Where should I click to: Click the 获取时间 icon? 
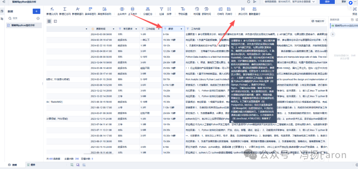[207, 9]
